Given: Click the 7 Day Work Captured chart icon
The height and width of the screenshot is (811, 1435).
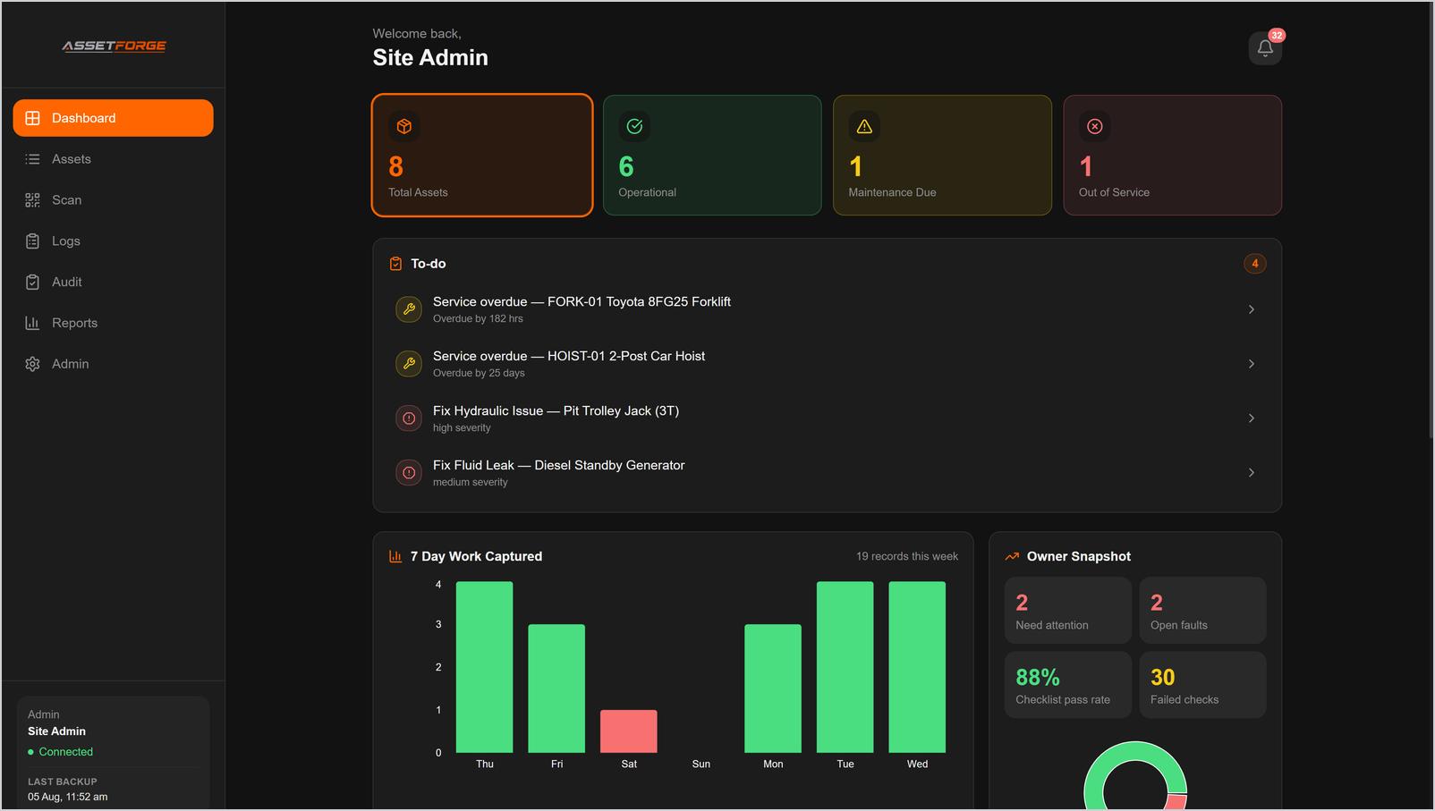Looking at the screenshot, I should click(395, 556).
